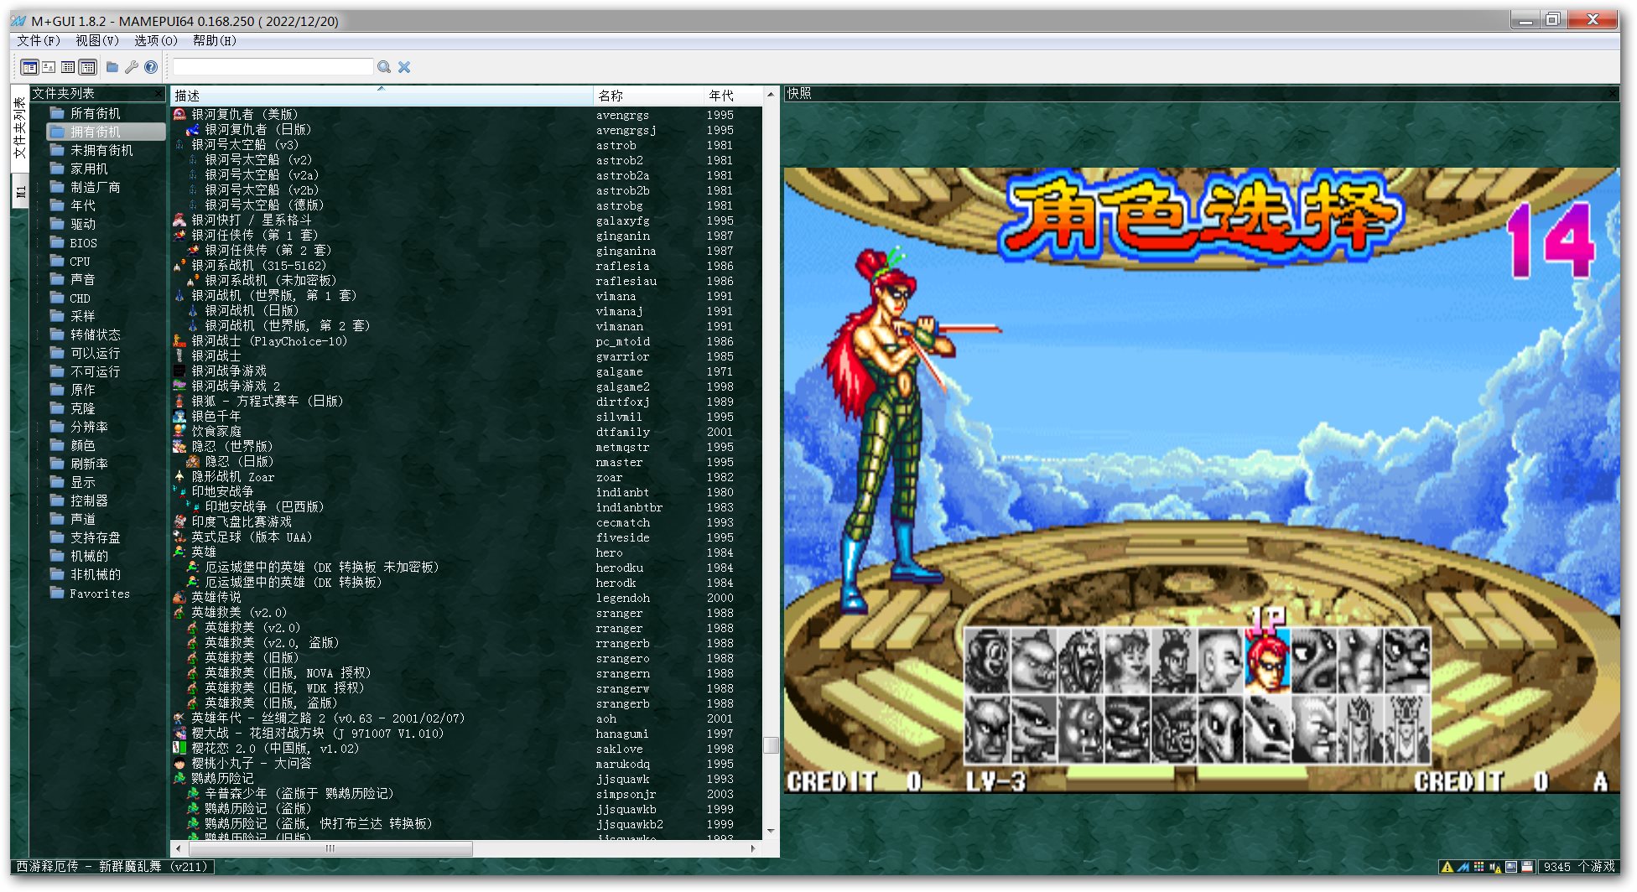Image resolution: width=1637 pixels, height=892 pixels.
Task: Expand the 驱动 folder node
Action: [x=39, y=224]
